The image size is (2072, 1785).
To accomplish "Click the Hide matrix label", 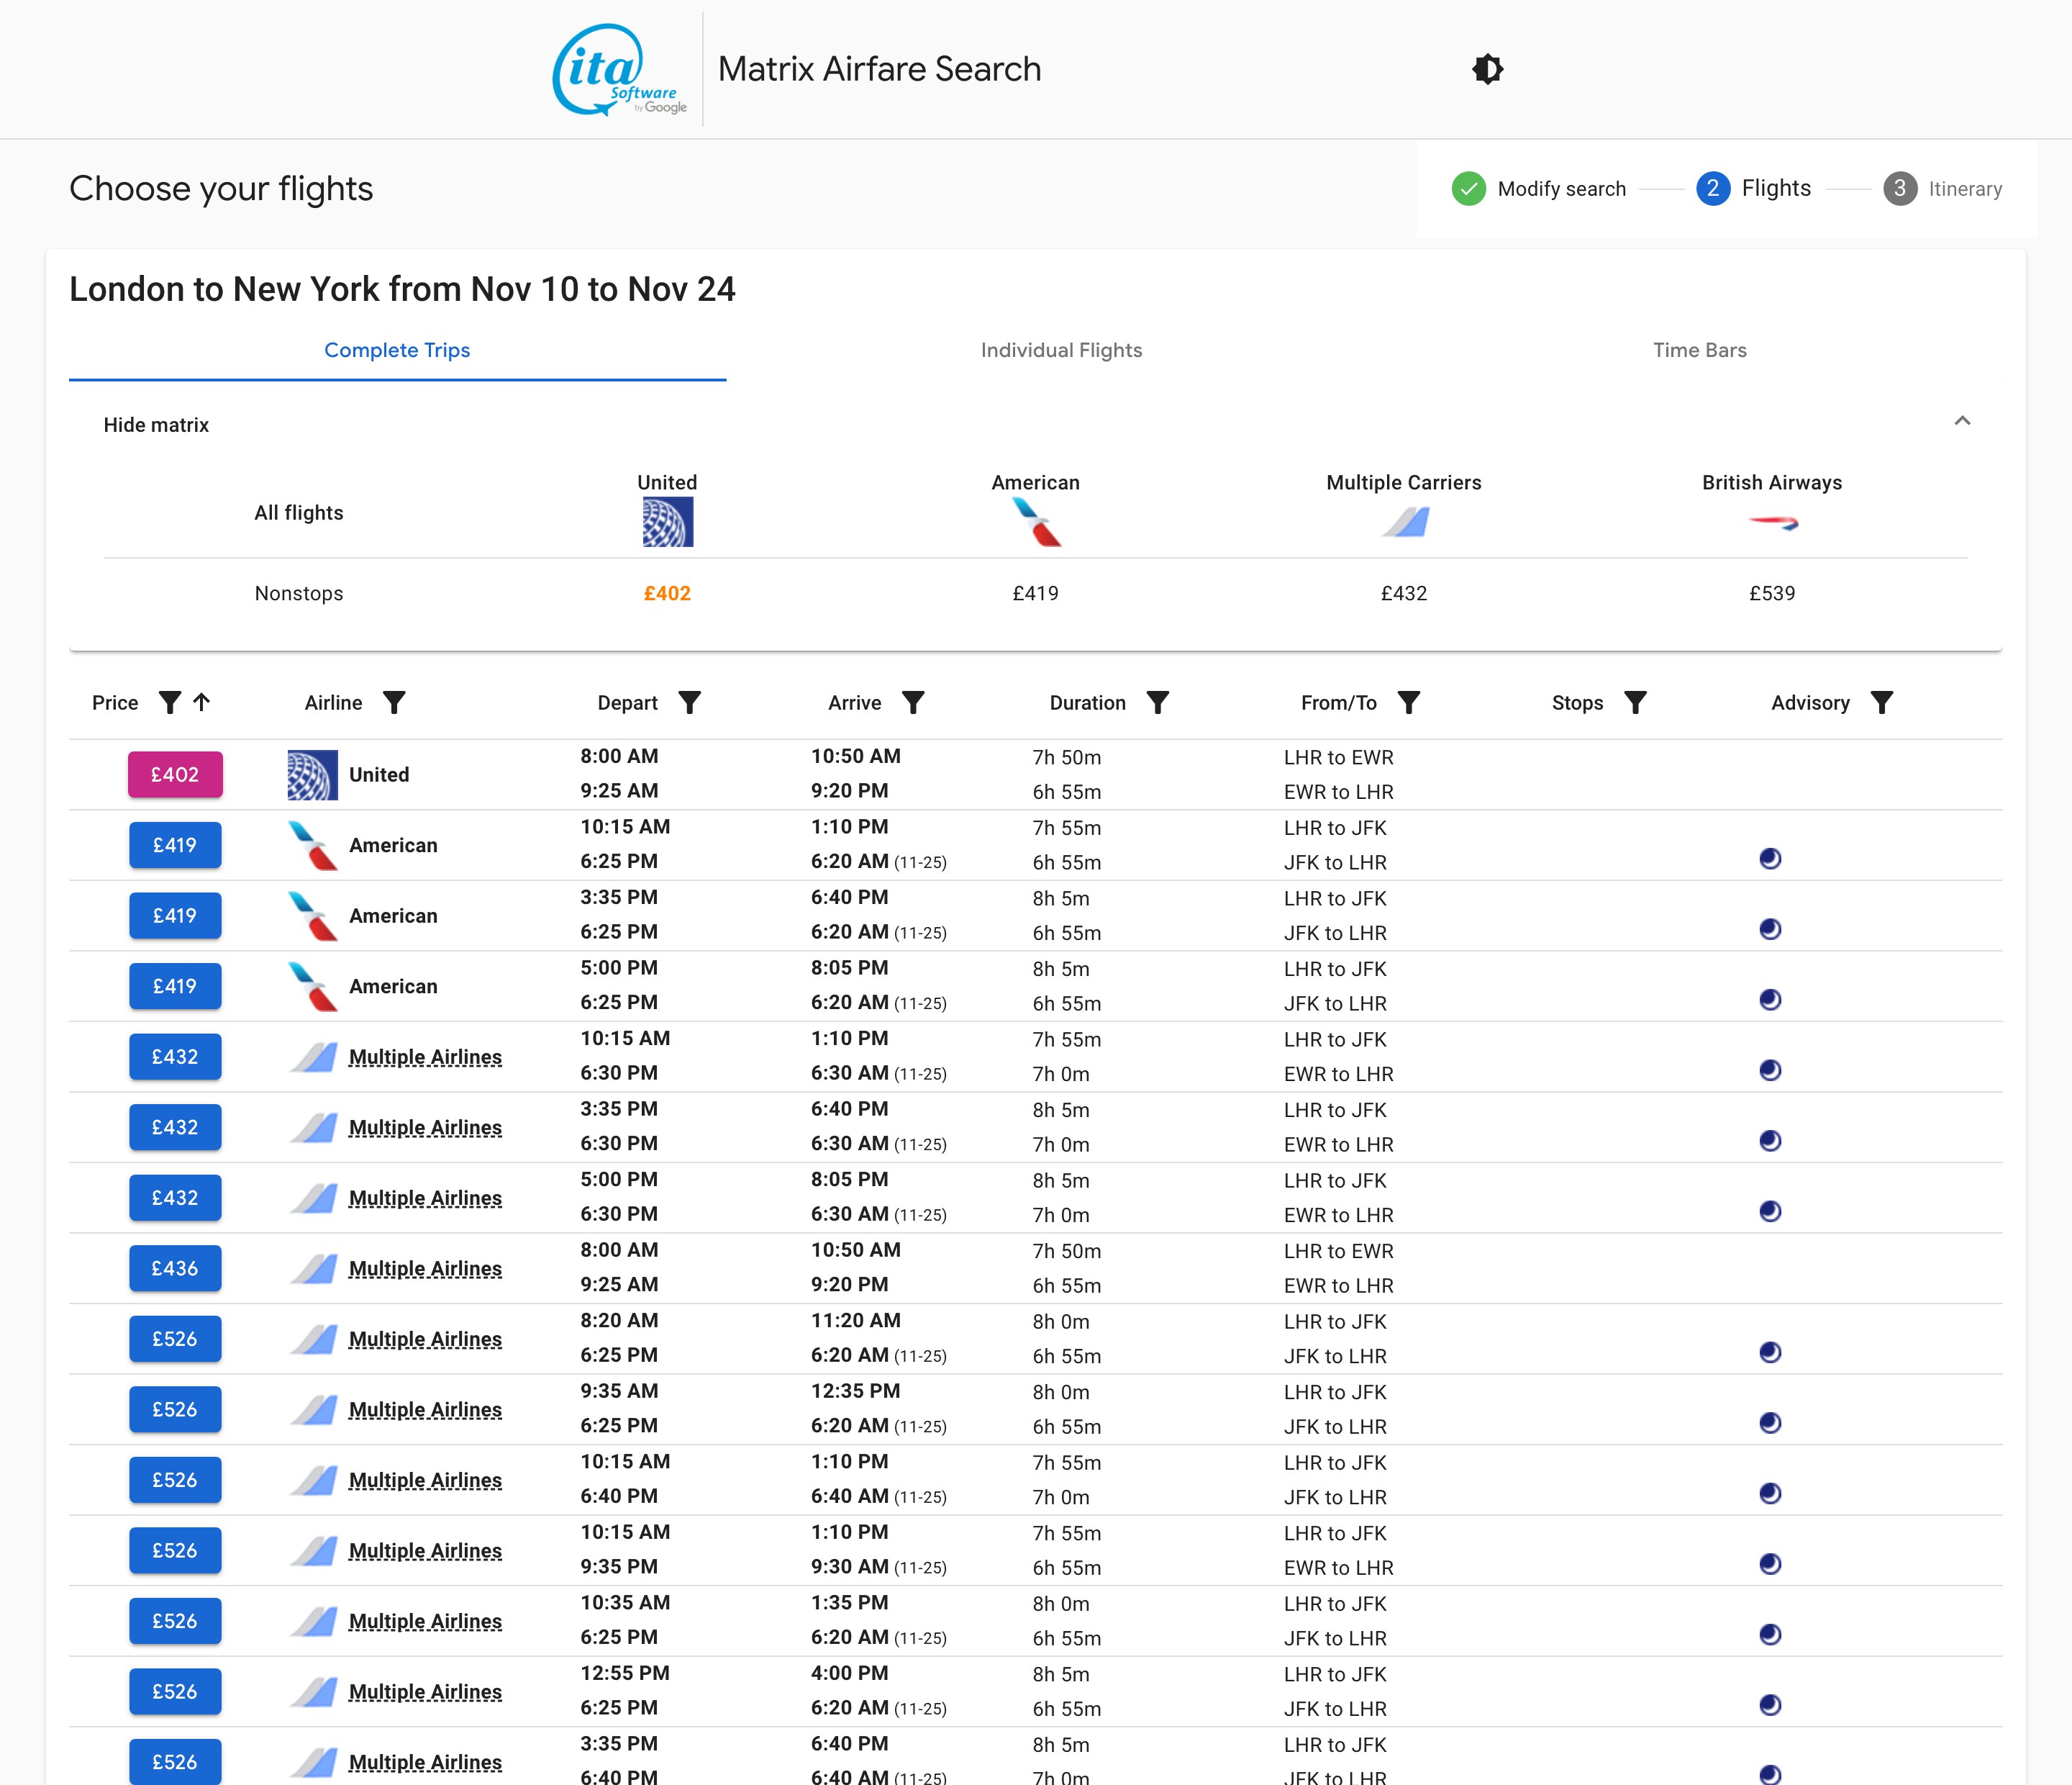I will pos(156,425).
